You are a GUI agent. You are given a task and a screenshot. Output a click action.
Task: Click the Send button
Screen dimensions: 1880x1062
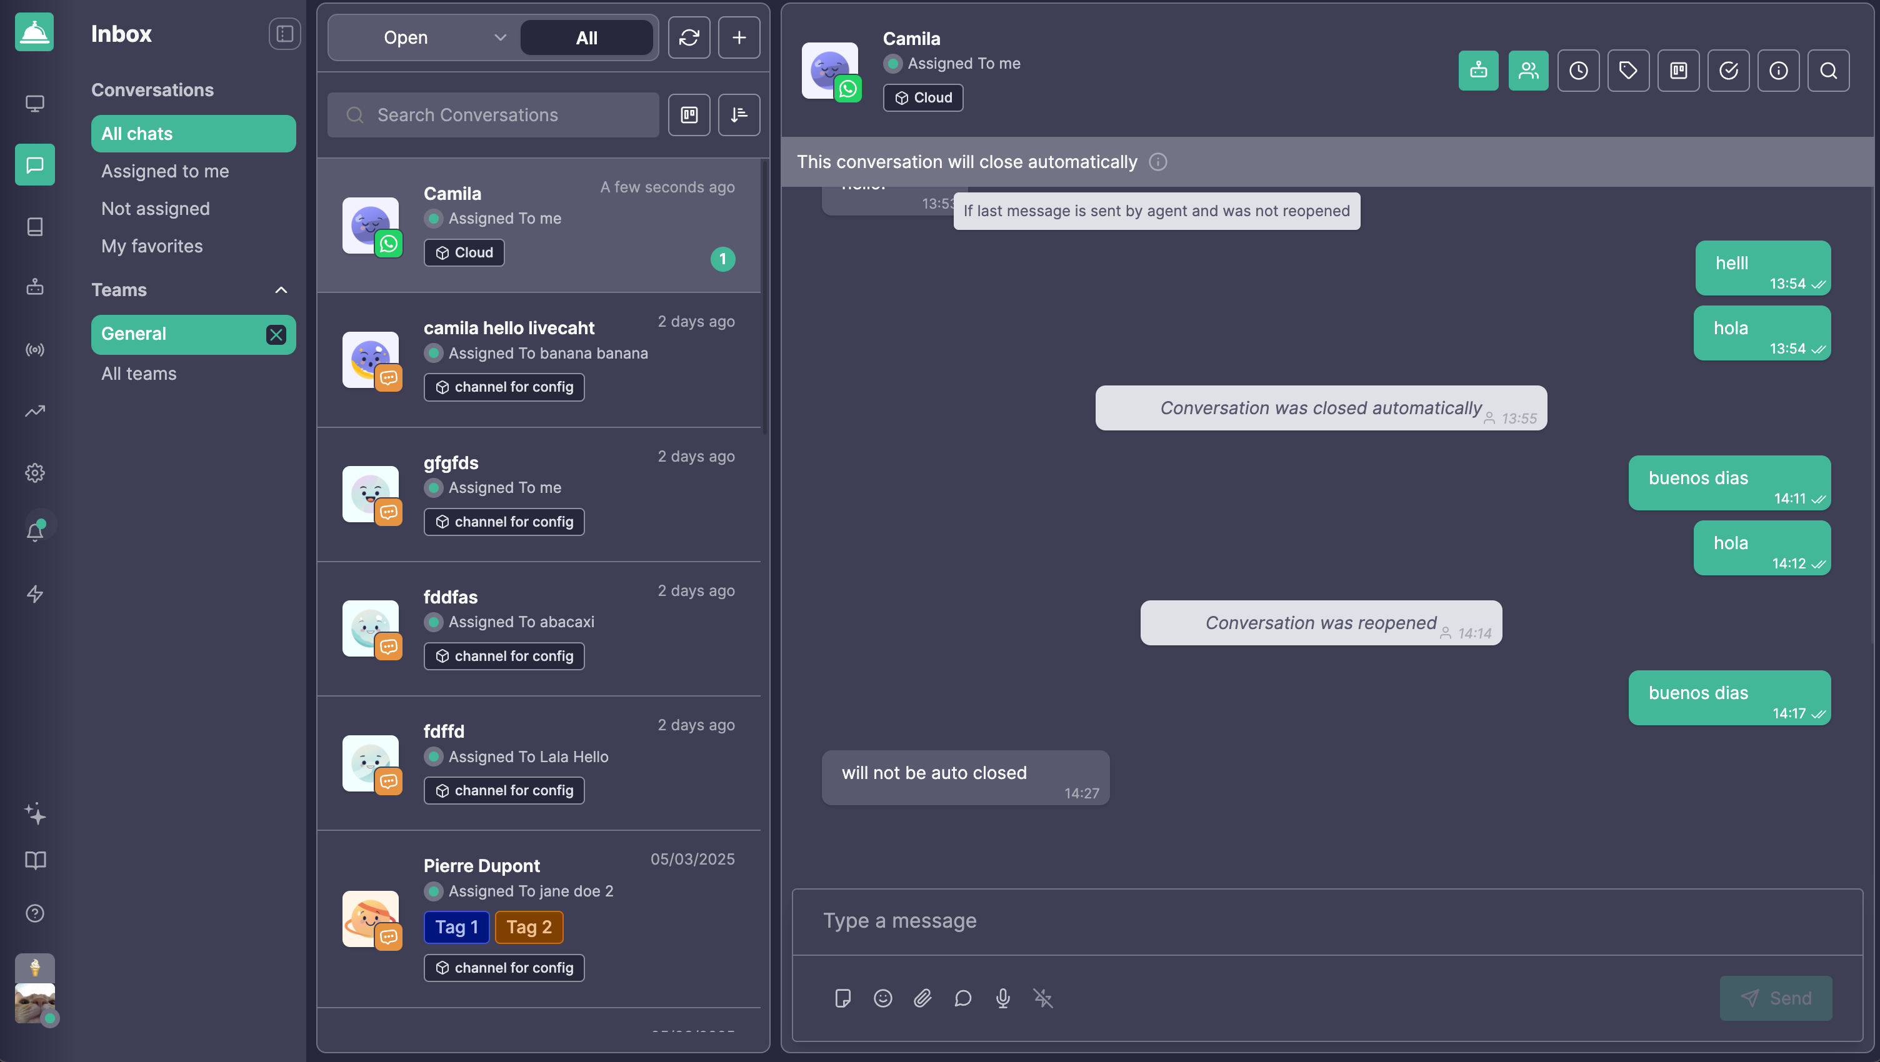[x=1775, y=998]
